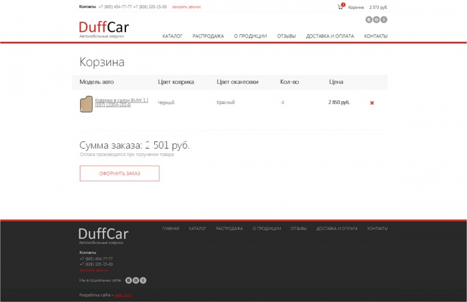Screen dimensions: 467x302
Task: Click the DuffCar logo in the footer
Action: click(x=103, y=234)
